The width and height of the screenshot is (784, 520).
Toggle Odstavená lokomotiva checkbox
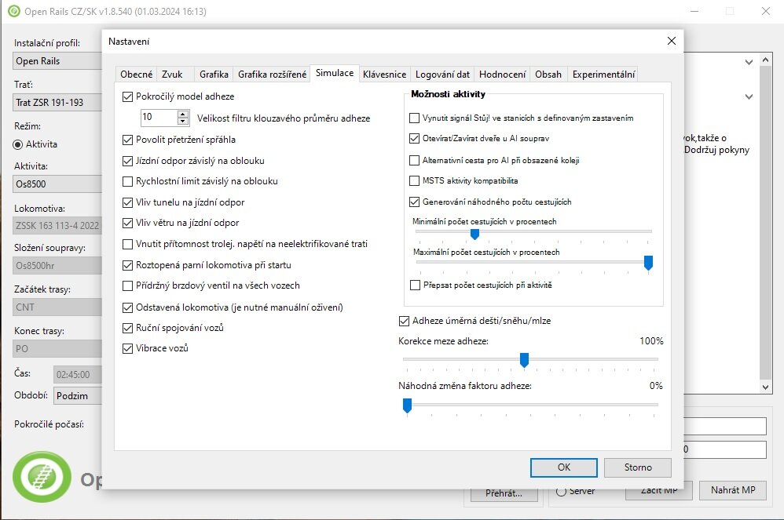127,308
